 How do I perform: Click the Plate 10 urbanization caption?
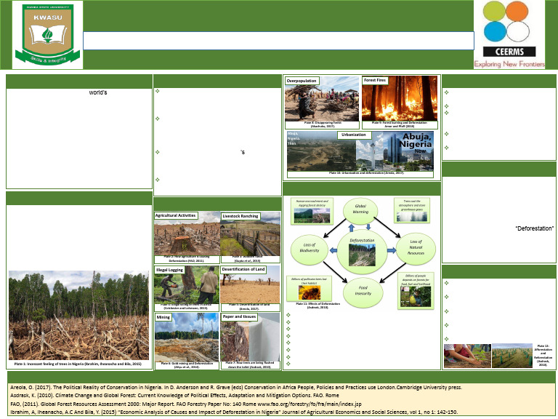point(366,173)
